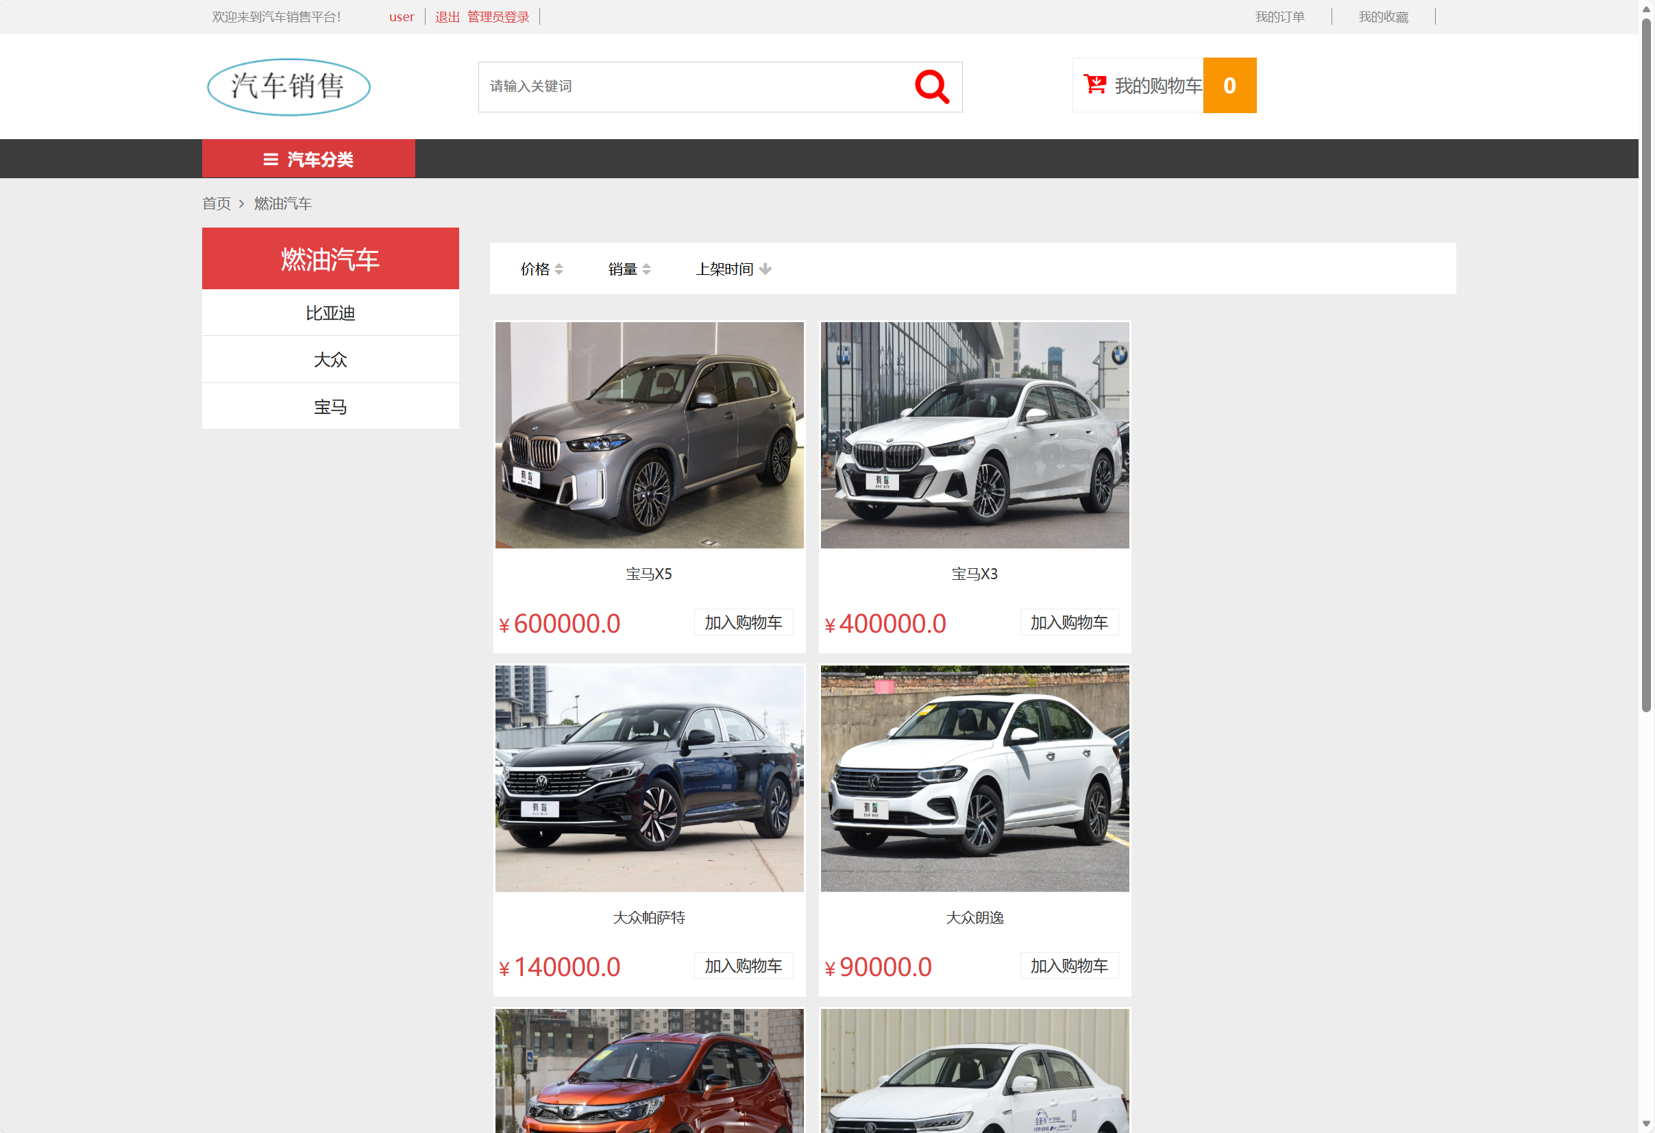Select the 宝马 category in sidebar
Screen dimensions: 1655x1133
pos(330,406)
